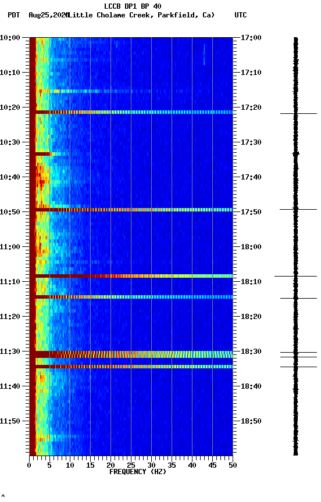The image size is (321, 502).
Task: Click the '10:50' PDT time label
Action: click(x=10, y=212)
